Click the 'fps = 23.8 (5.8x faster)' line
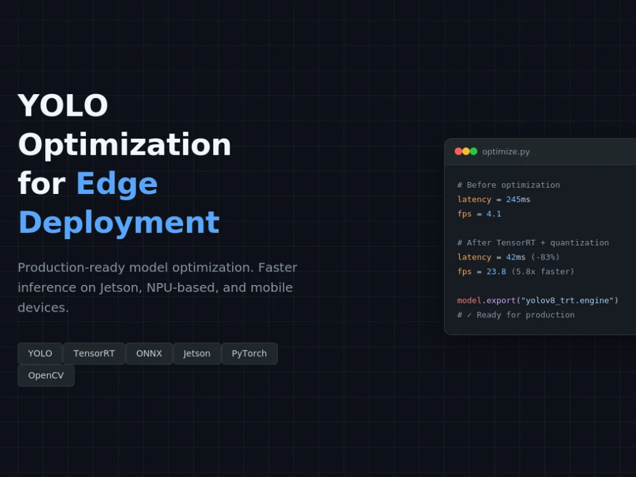The height and width of the screenshot is (477, 636). pyautogui.click(x=516, y=272)
